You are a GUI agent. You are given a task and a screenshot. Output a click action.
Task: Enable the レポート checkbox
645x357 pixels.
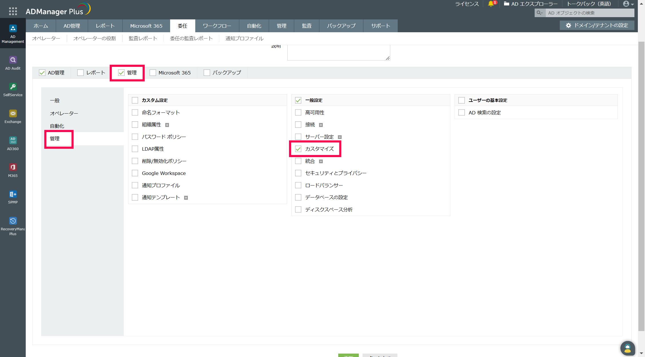tap(81, 73)
